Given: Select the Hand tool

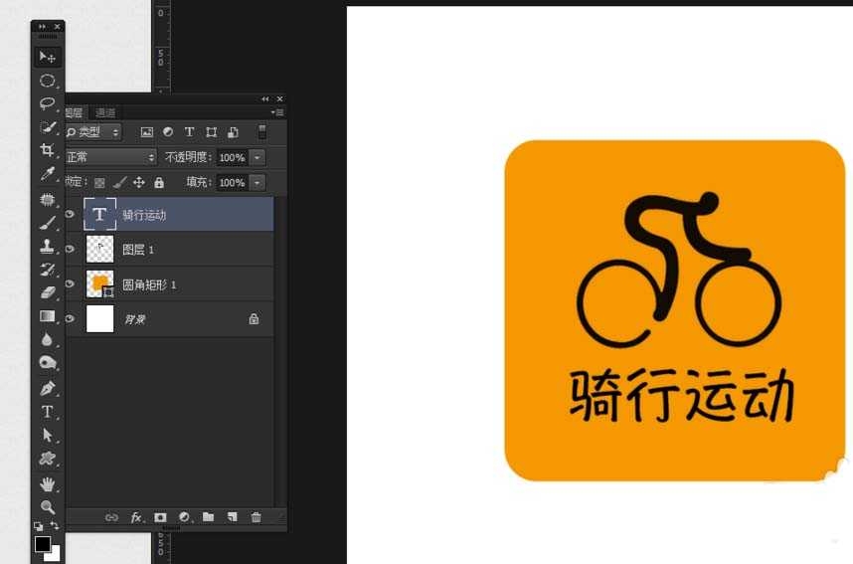Looking at the screenshot, I should [47, 483].
